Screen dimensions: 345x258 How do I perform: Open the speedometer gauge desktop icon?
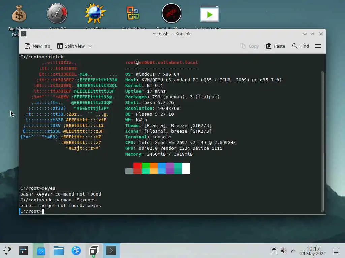click(57, 13)
